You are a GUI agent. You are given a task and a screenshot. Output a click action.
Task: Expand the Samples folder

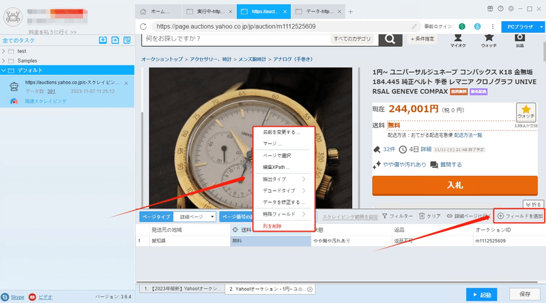3,61
